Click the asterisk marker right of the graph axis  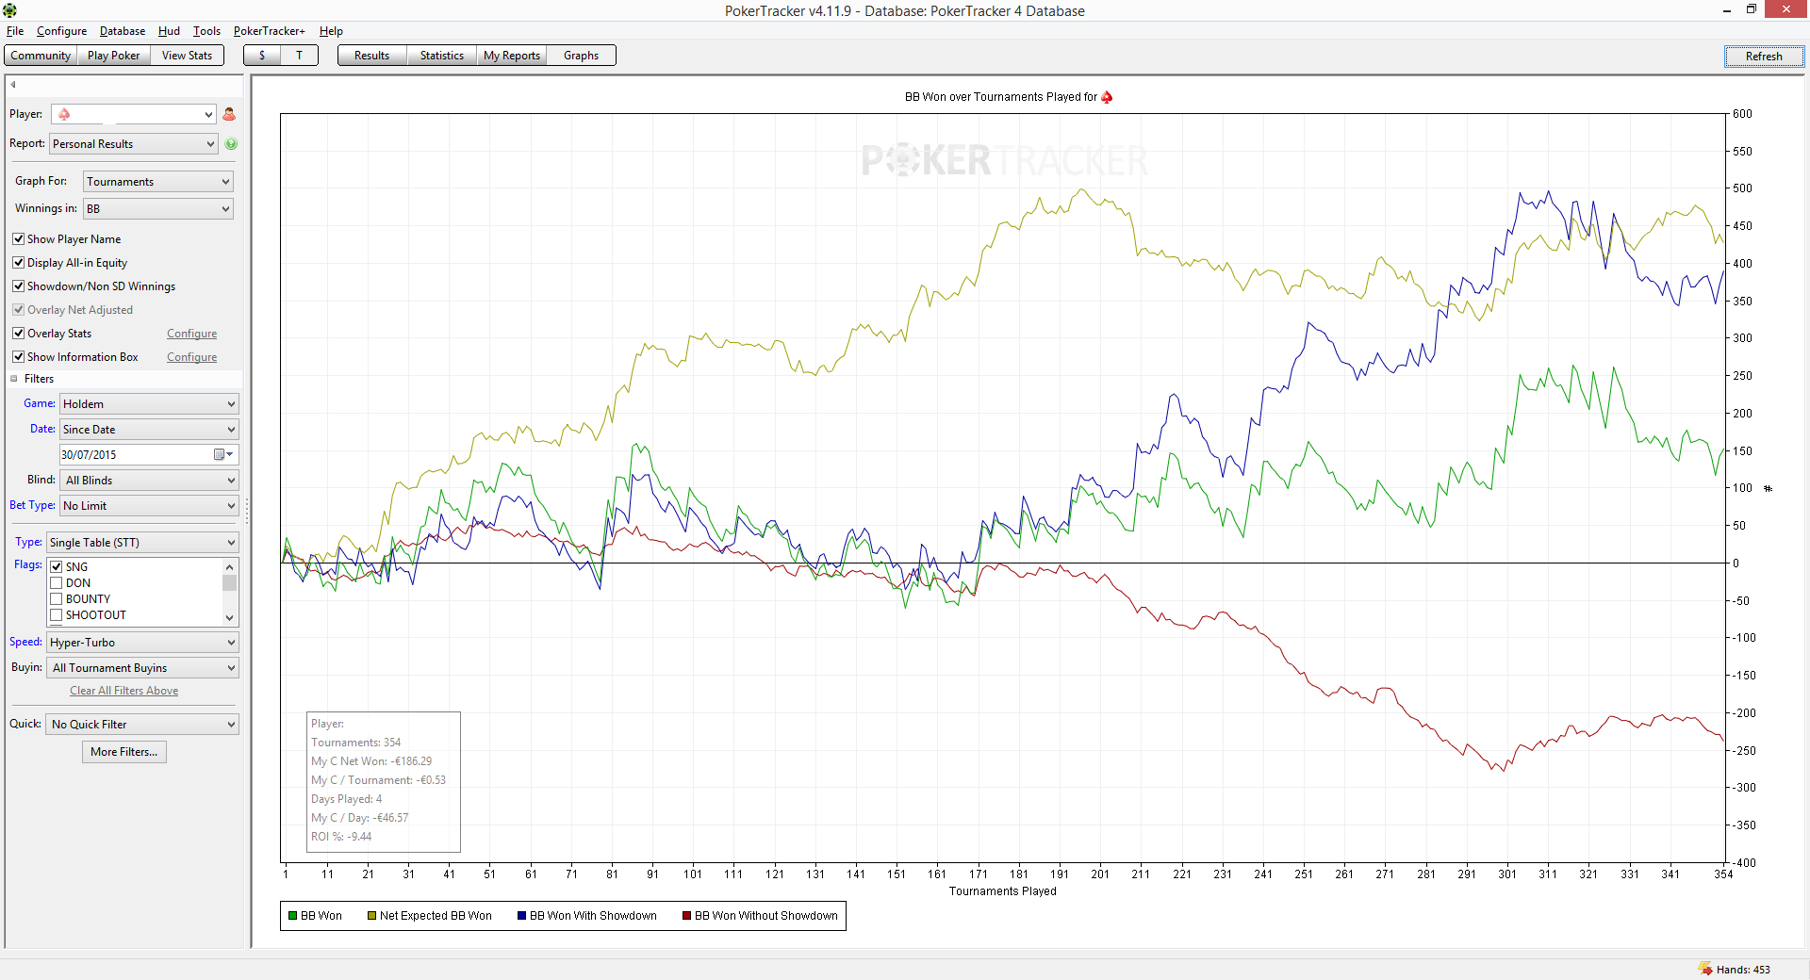(1769, 488)
